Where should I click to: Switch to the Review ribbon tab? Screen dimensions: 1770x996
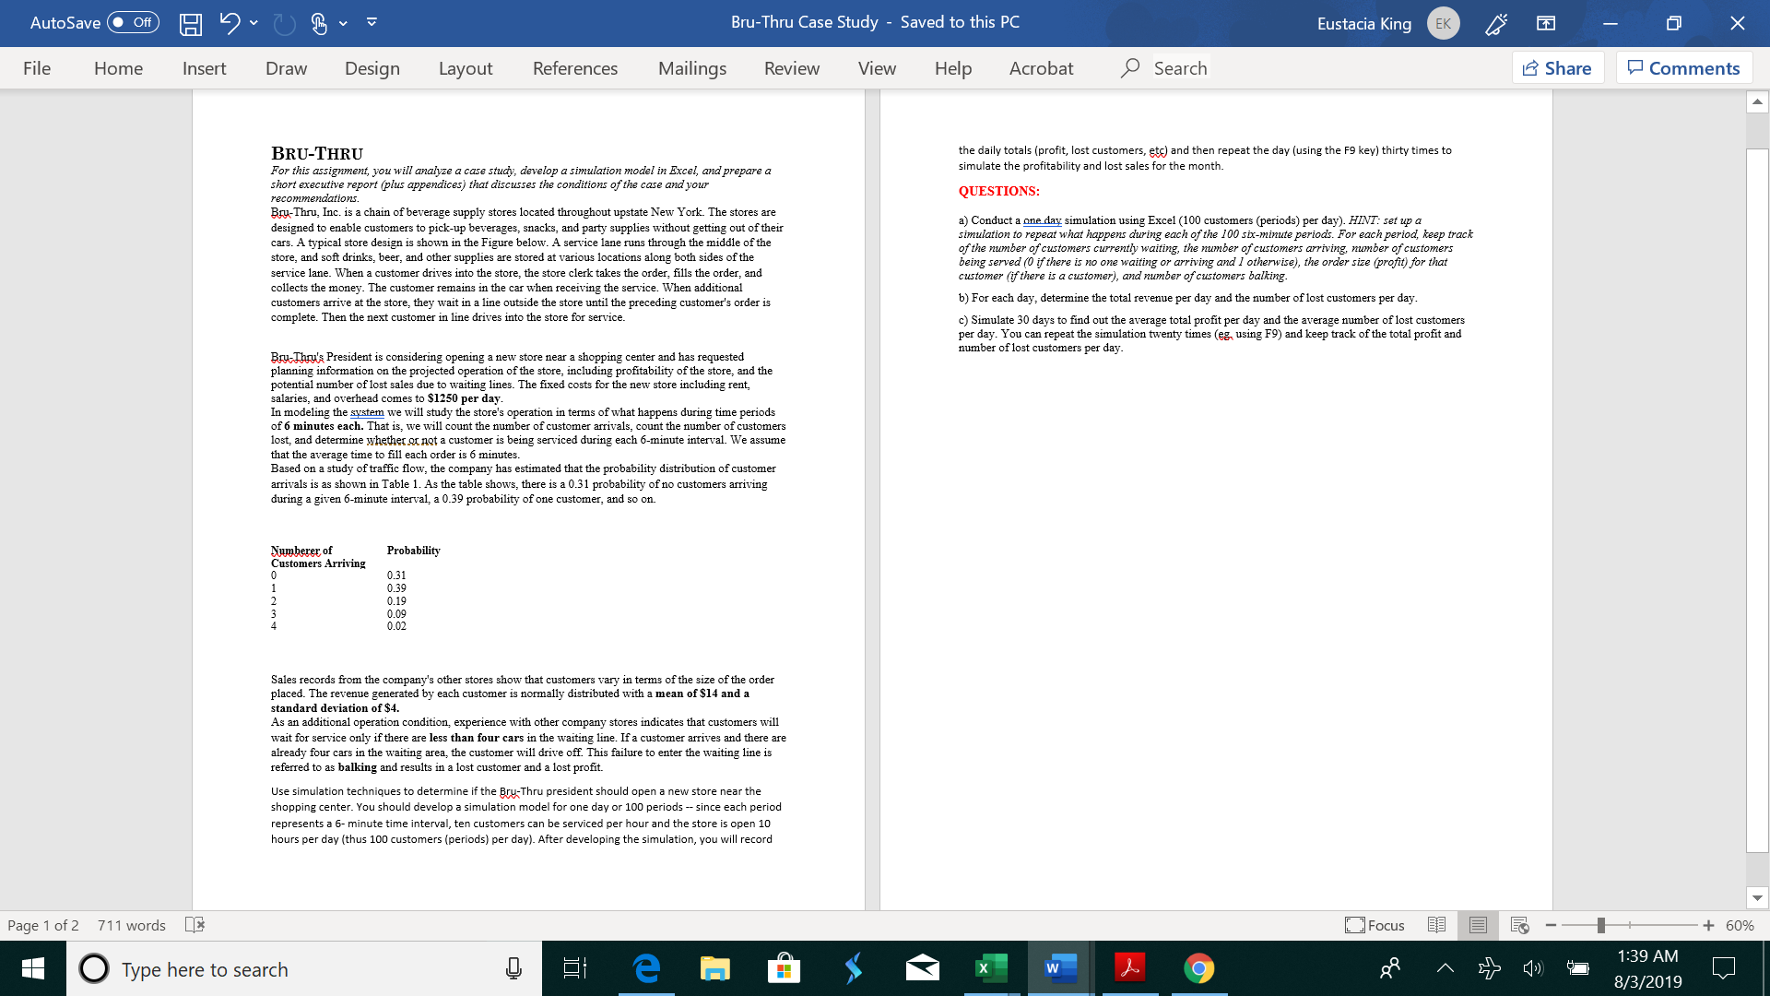click(791, 67)
